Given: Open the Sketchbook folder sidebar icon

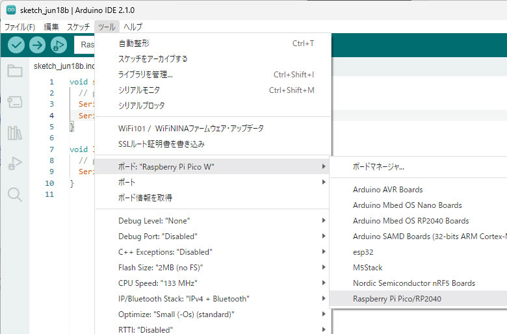Looking at the screenshot, I should point(15,70).
